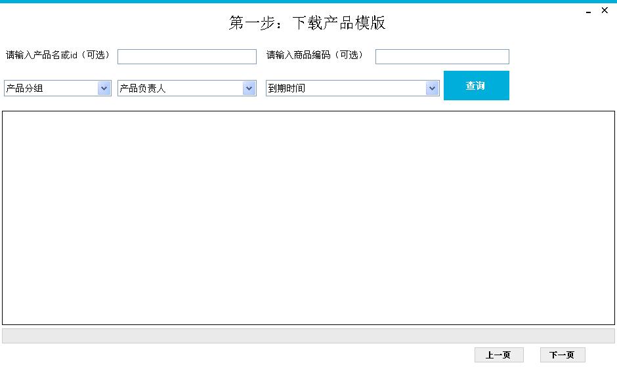Click the gray progress bar below the list

[x=308, y=336]
